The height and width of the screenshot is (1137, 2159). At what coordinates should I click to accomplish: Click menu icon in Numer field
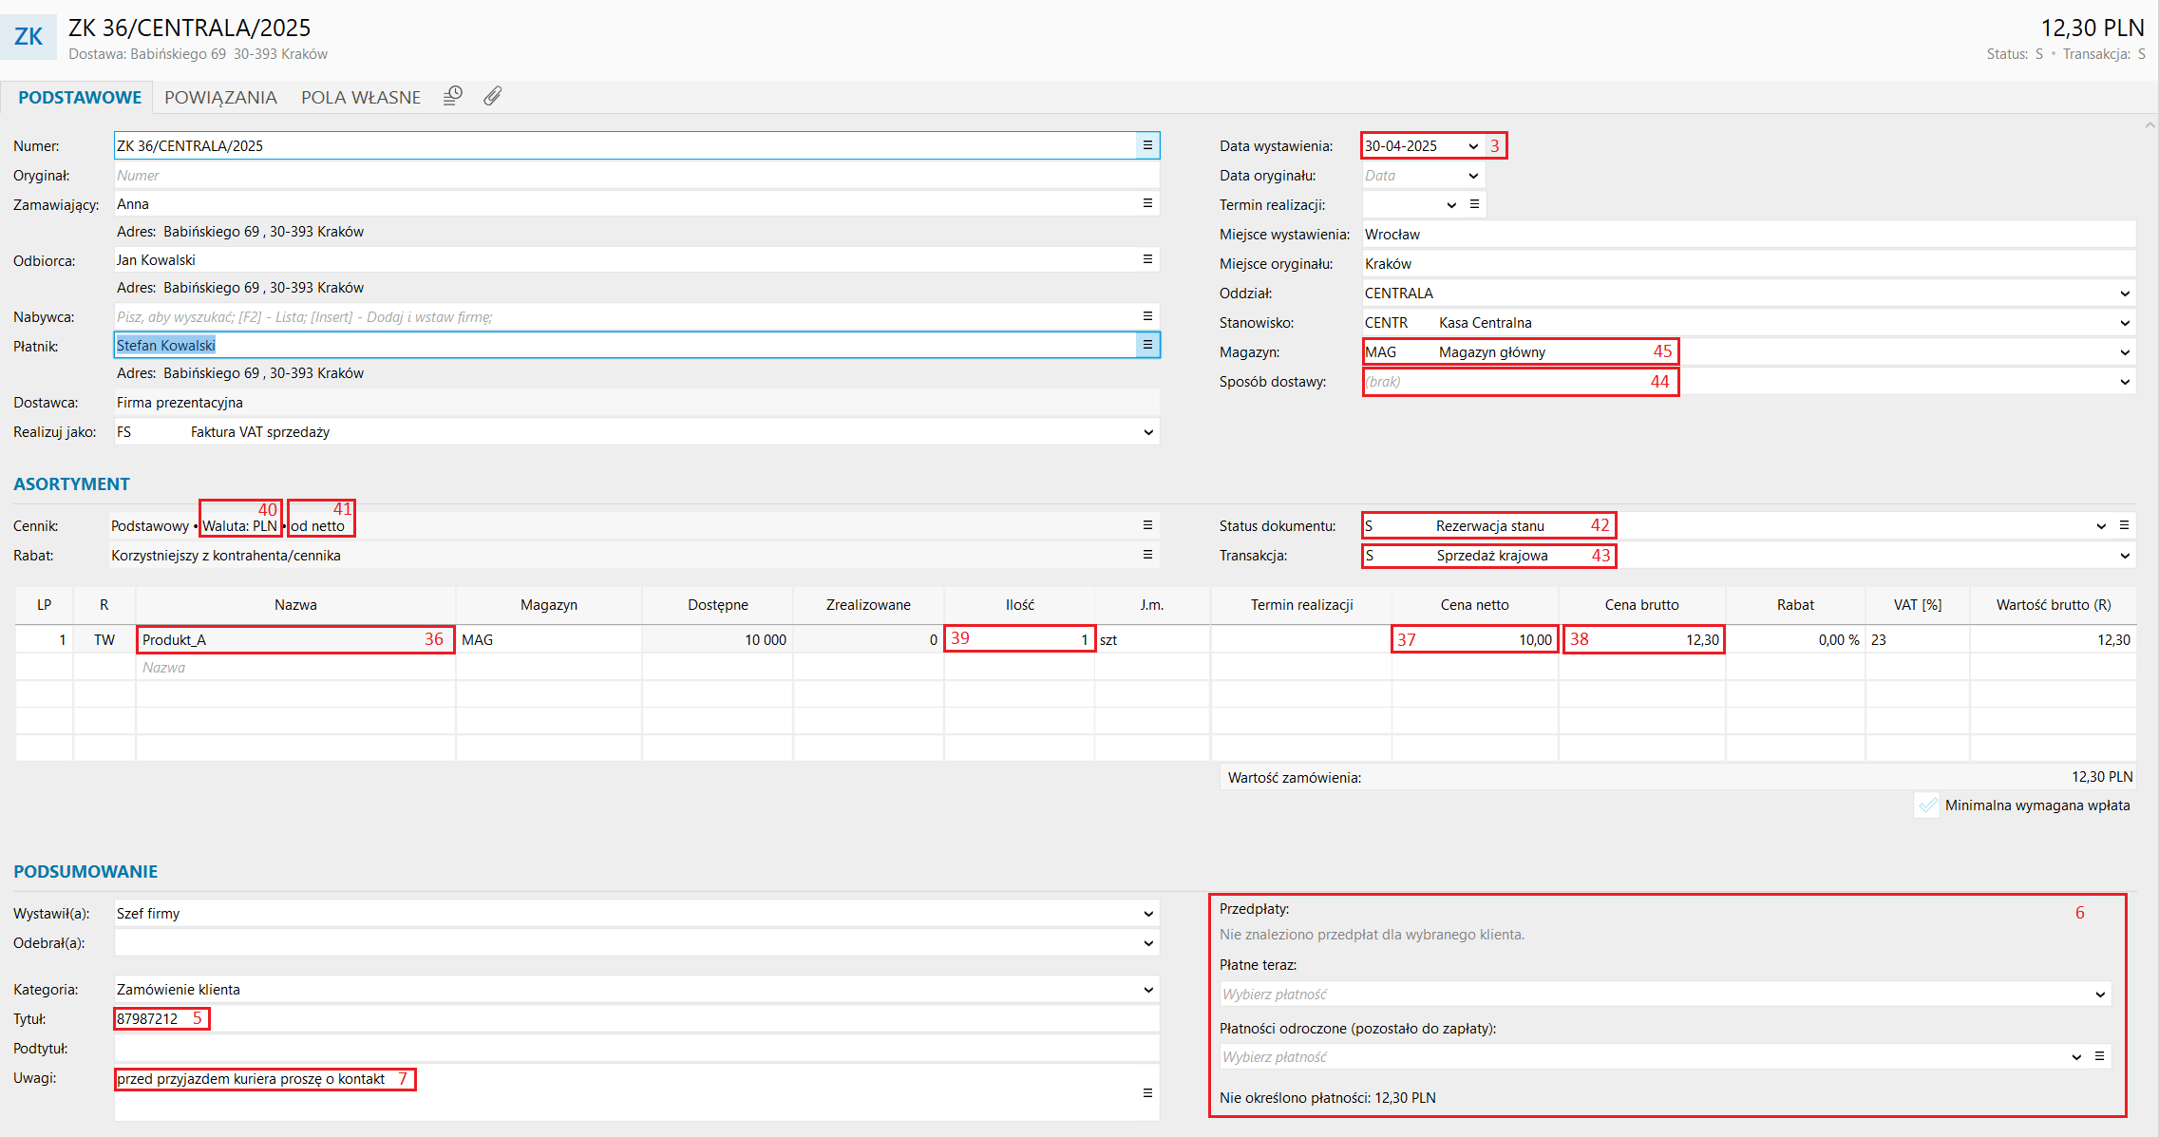(x=1147, y=145)
